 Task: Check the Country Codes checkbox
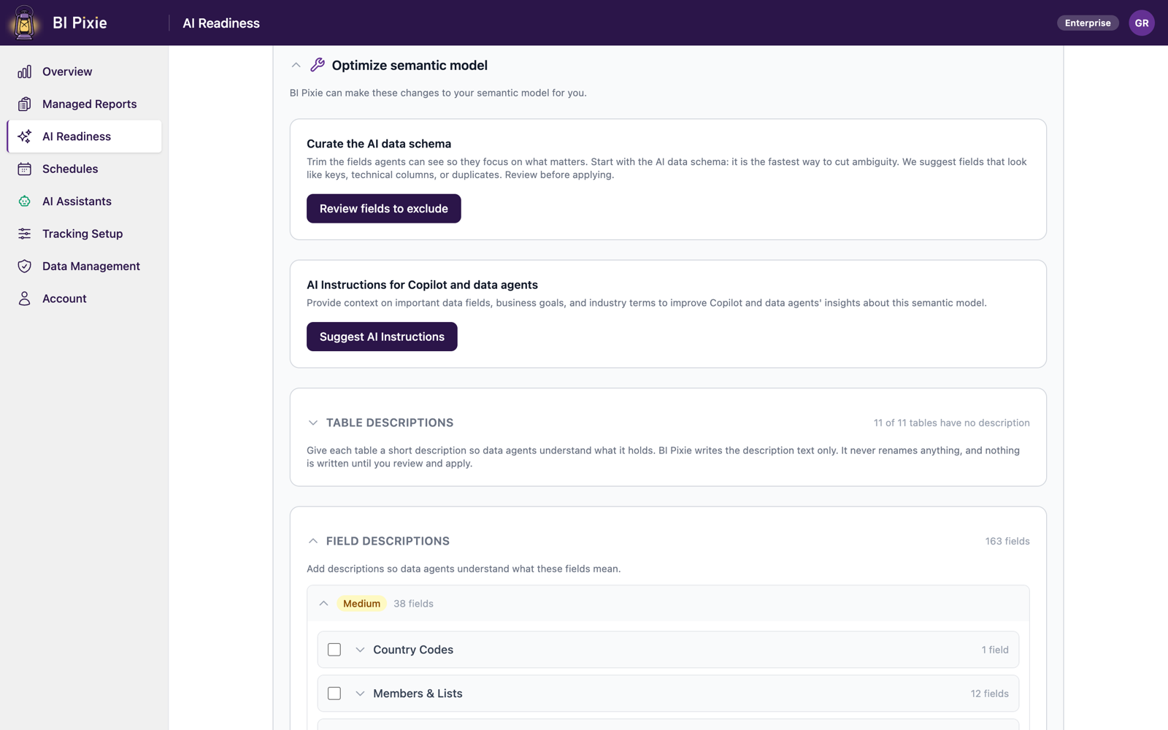[x=334, y=650]
